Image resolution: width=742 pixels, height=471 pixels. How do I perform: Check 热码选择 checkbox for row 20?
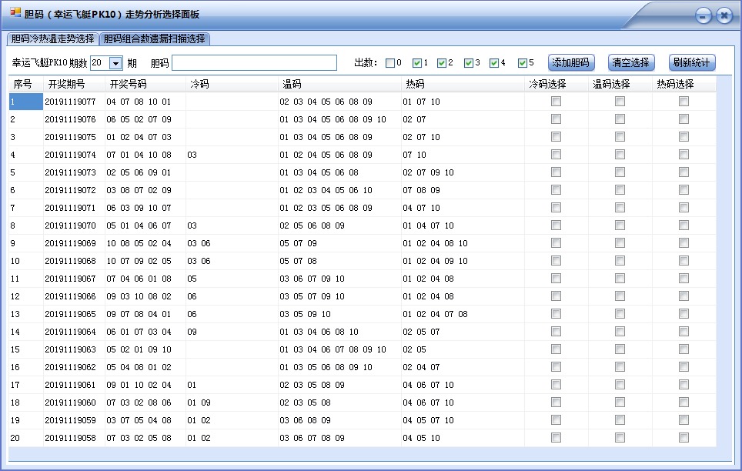coord(684,438)
